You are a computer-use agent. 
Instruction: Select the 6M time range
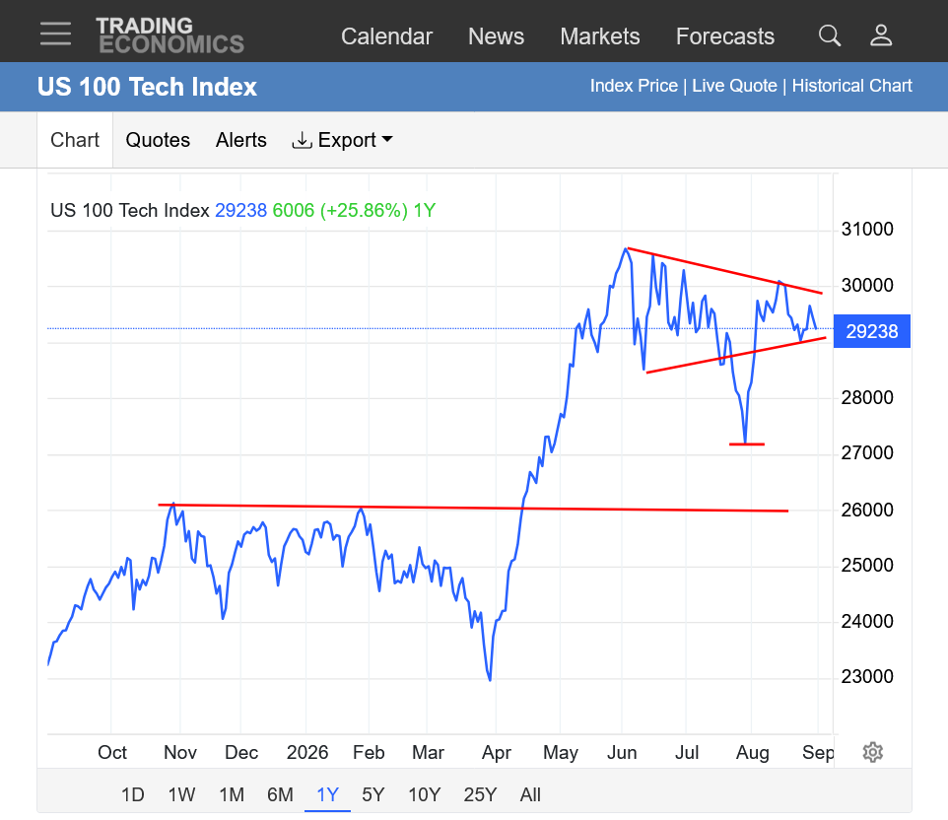(x=280, y=794)
